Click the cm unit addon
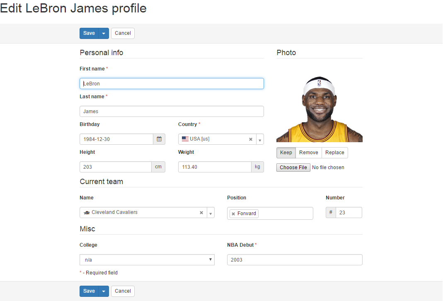Viewport: 443px width, 301px height. coord(158,167)
